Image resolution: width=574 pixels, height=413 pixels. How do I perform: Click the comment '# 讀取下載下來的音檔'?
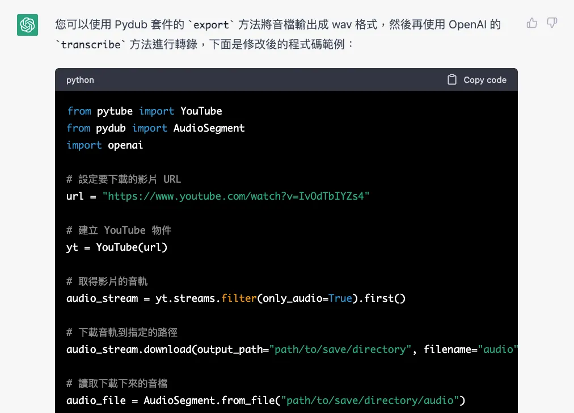[x=117, y=383]
